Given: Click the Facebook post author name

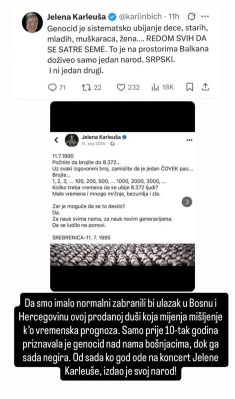Looking at the screenshot, I should tap(101, 137).
